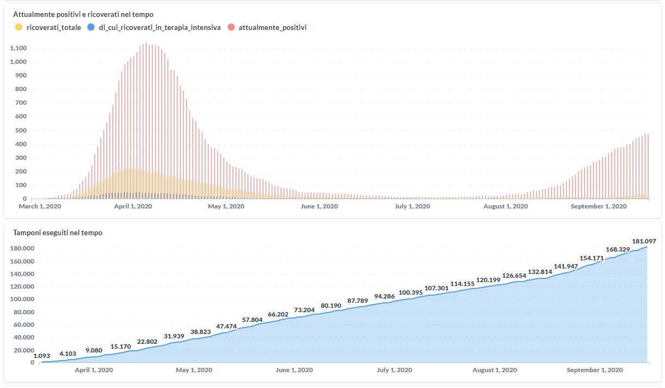Image resolution: width=665 pixels, height=388 pixels.
Task: Click the blue terapia intensiva legend dot
Action: (91, 27)
